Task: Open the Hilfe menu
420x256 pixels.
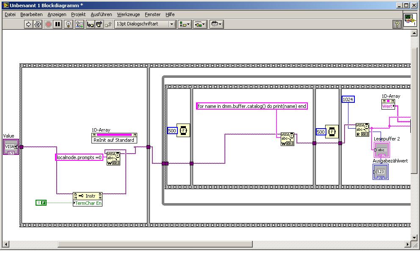Action: (170, 14)
